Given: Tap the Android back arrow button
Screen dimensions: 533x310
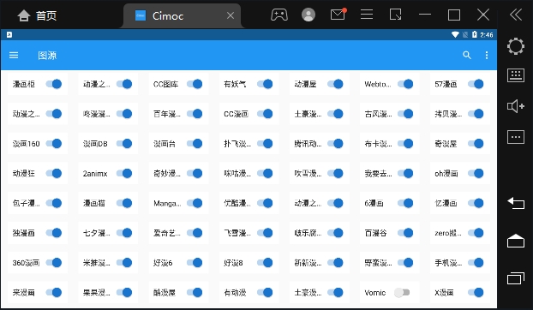Looking at the screenshot, I should coord(516,203).
